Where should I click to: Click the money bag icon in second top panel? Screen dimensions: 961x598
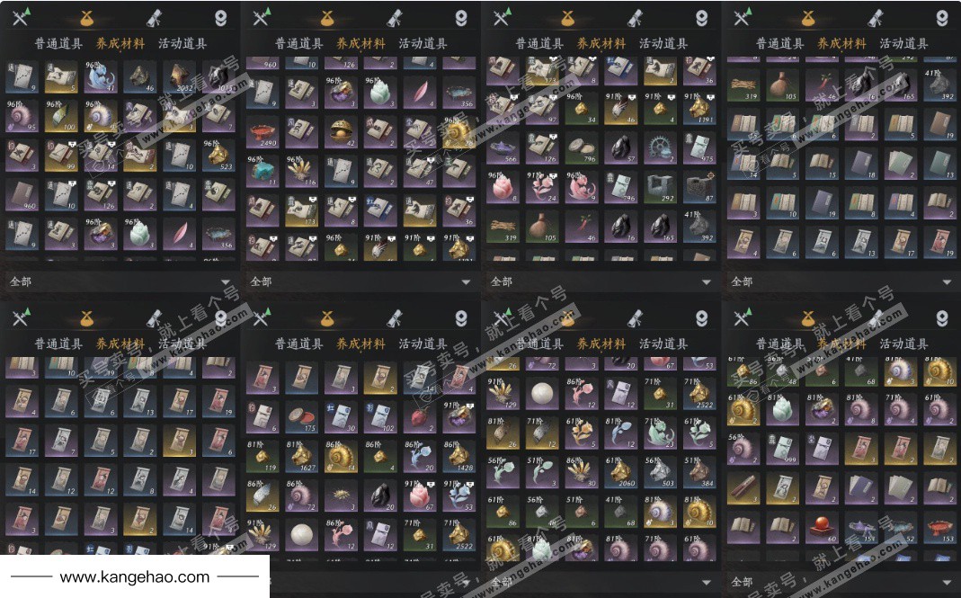point(326,18)
